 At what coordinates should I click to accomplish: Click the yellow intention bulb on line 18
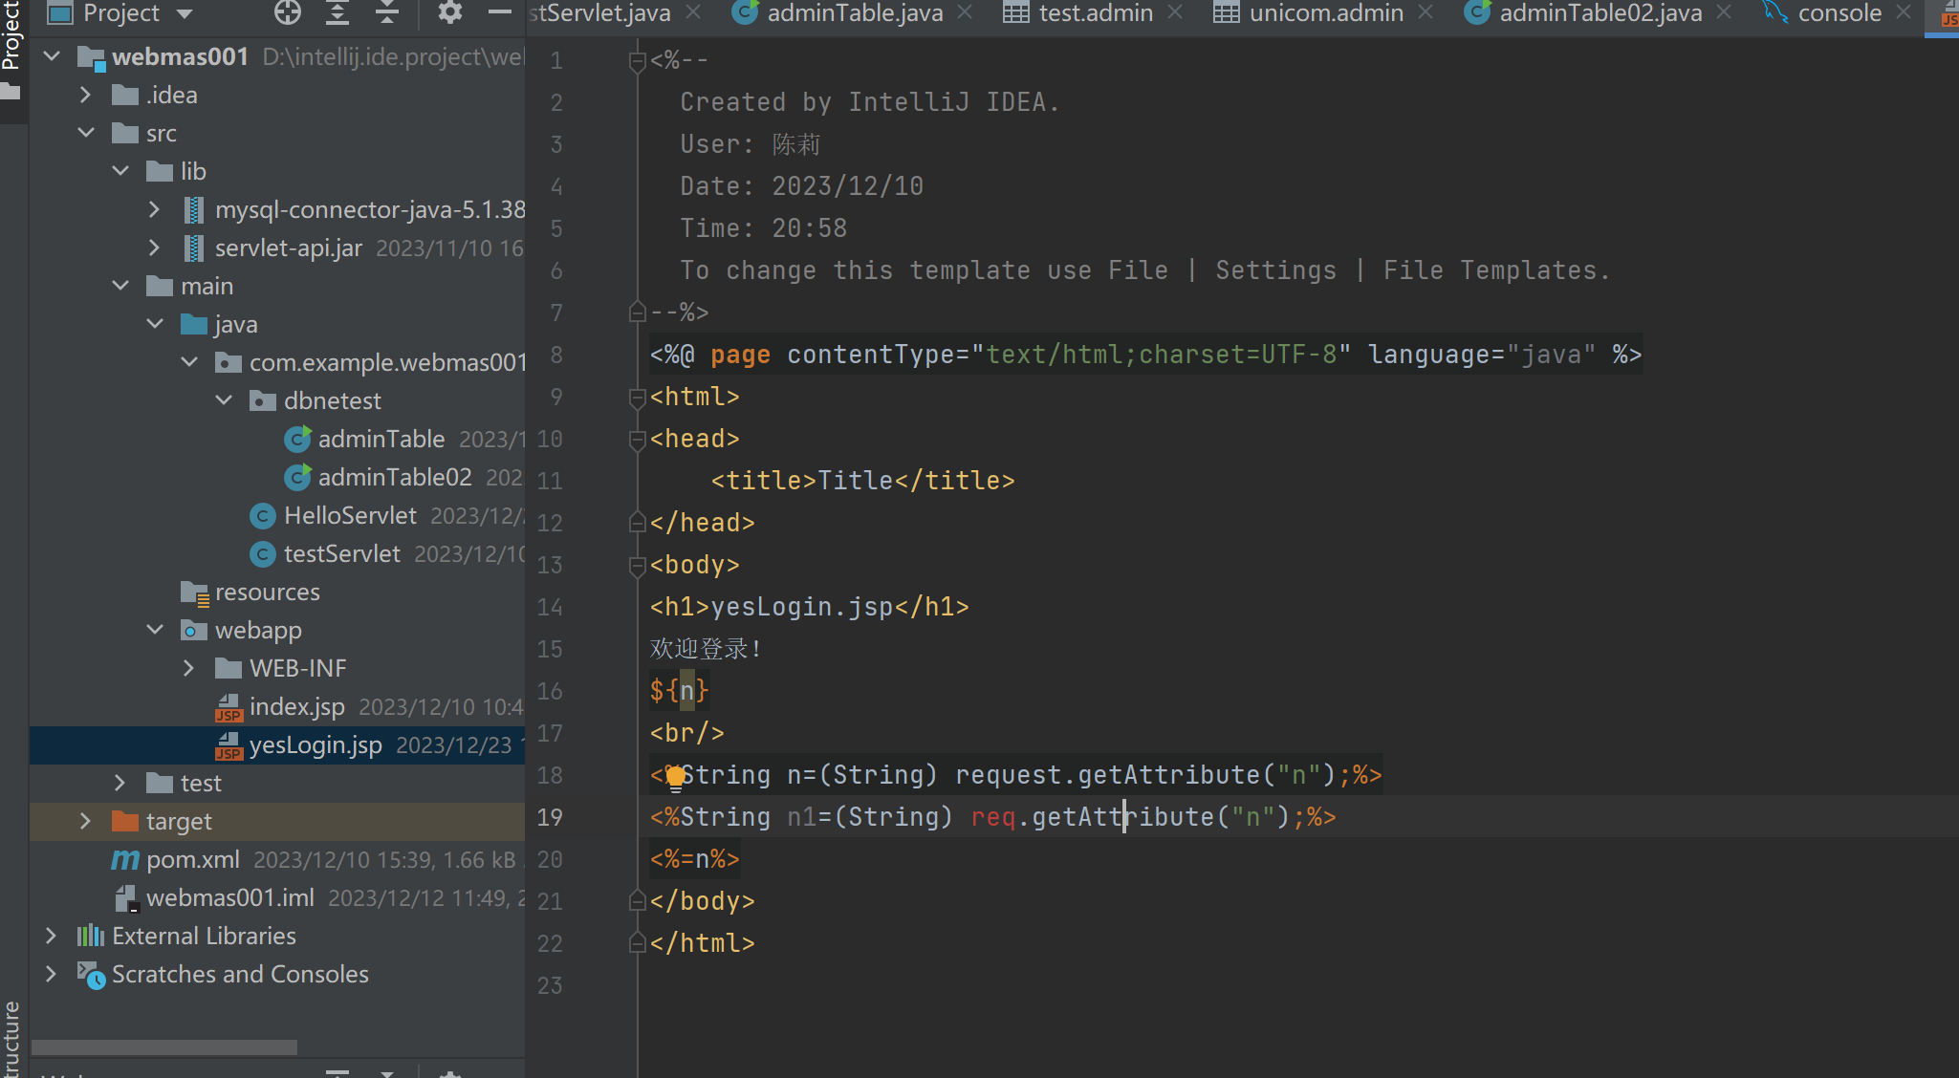[x=675, y=777]
